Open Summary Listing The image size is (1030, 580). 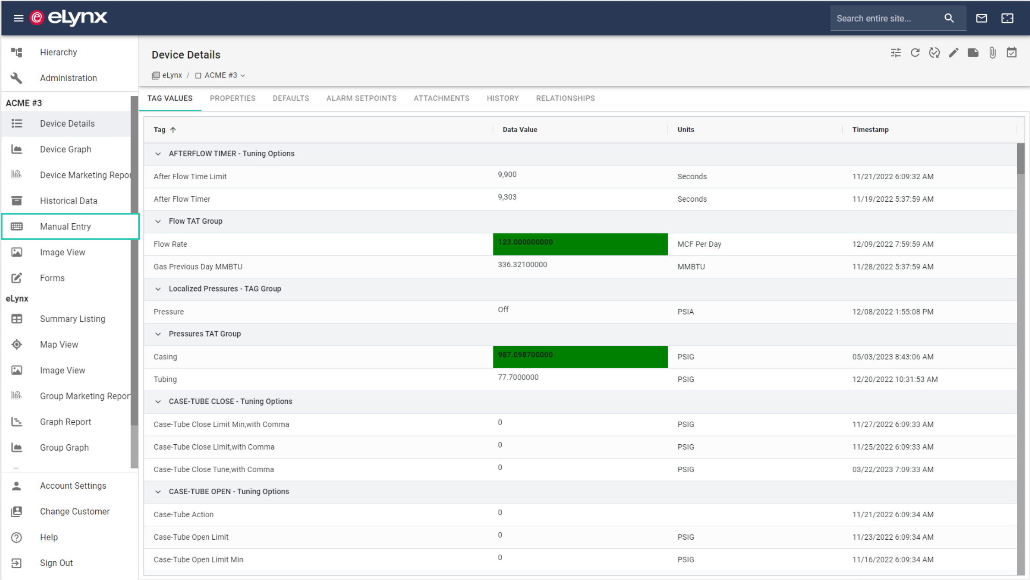(x=66, y=319)
